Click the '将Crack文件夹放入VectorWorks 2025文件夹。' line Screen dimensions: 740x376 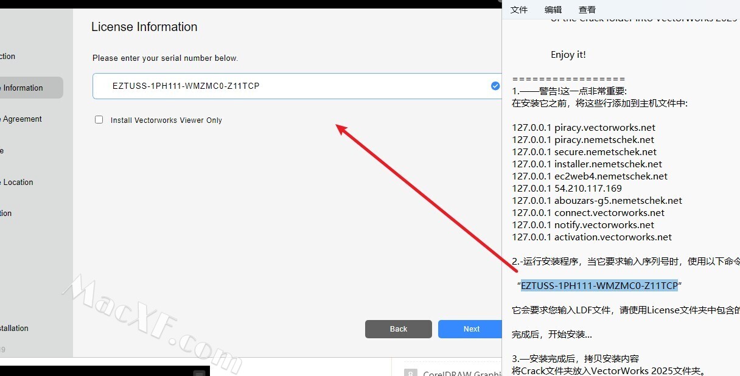(608, 371)
